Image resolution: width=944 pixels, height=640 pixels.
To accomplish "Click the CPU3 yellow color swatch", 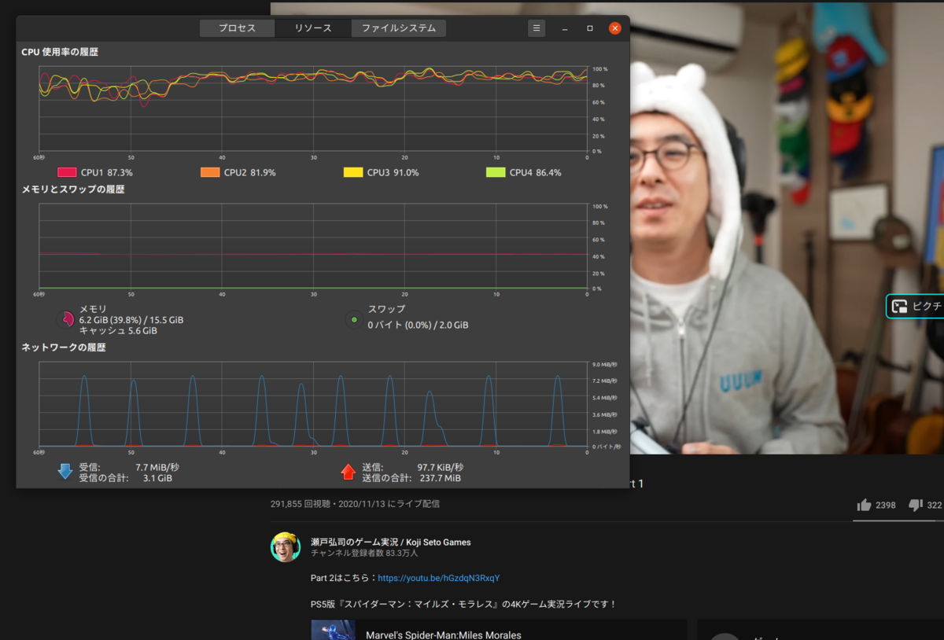I will [x=353, y=172].
